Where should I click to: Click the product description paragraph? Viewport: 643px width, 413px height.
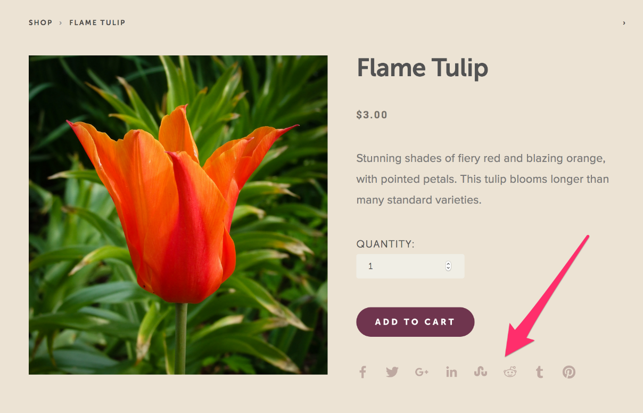point(483,179)
